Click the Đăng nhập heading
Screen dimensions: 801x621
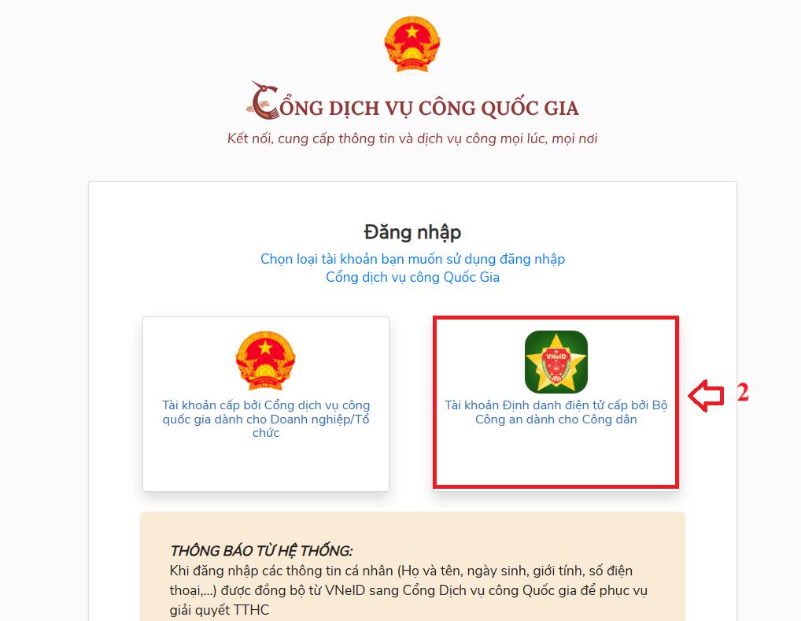(x=412, y=232)
